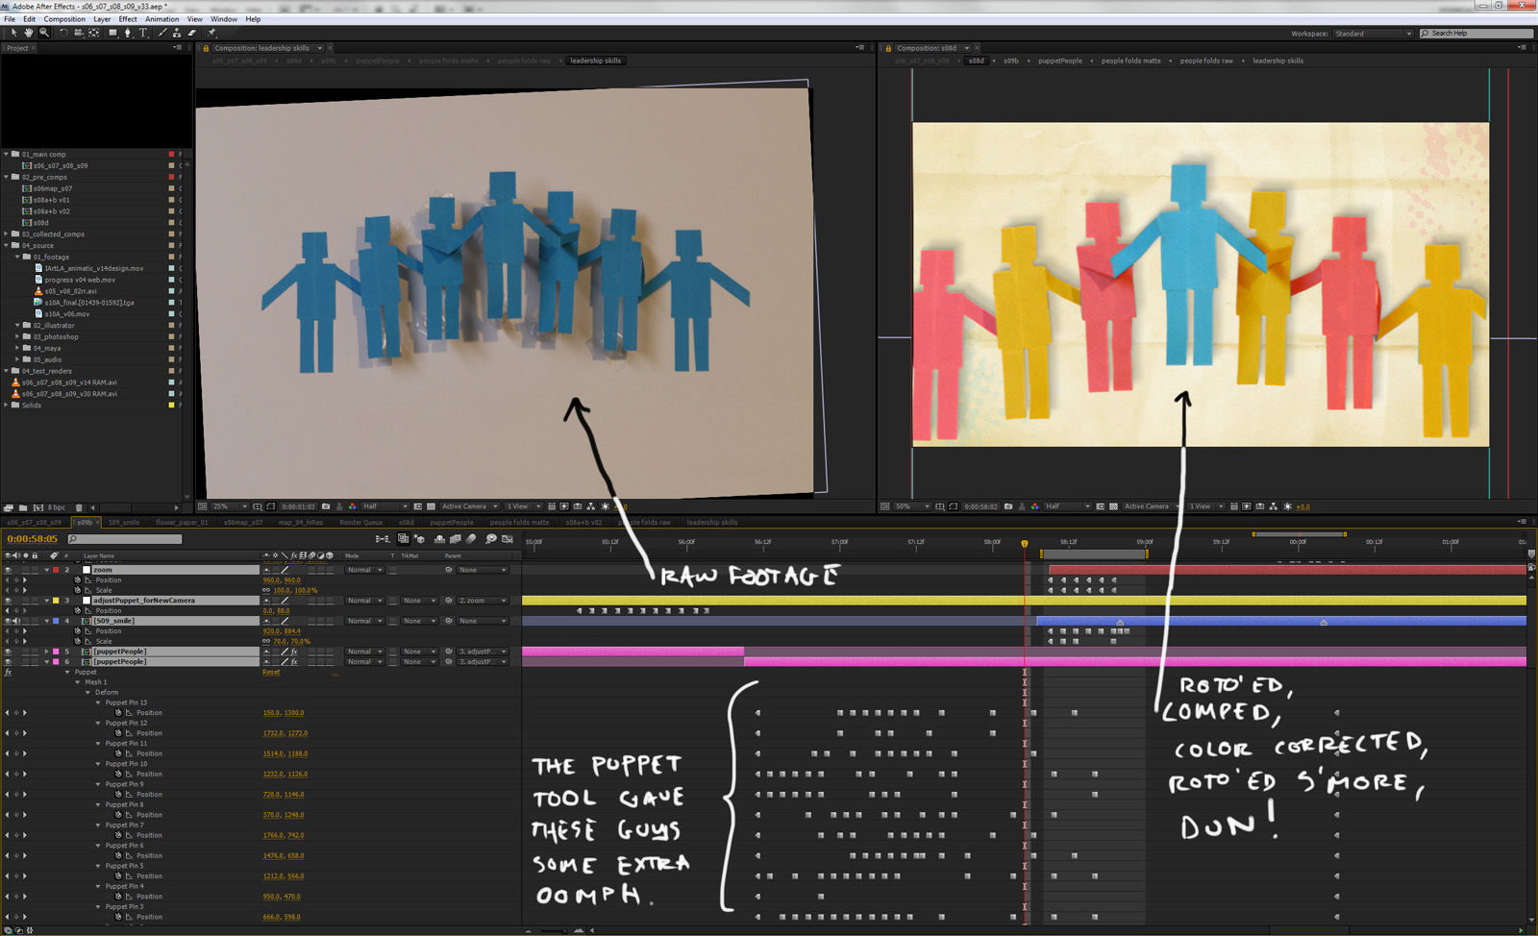Viewport: 1538px width, 936px height.
Task: Click the yellow label swatch of layer 3
Action: click(56, 601)
